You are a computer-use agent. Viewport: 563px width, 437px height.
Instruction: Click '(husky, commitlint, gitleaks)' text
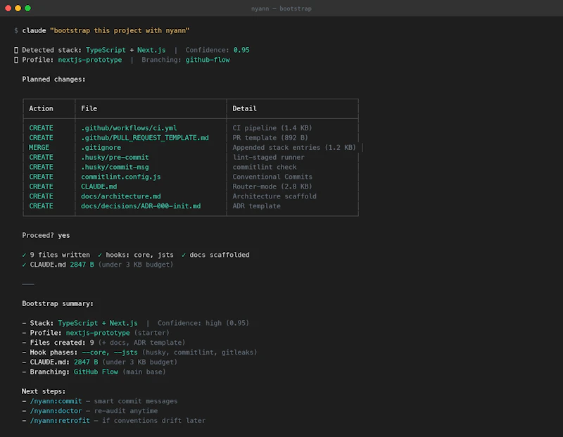tap(200, 353)
